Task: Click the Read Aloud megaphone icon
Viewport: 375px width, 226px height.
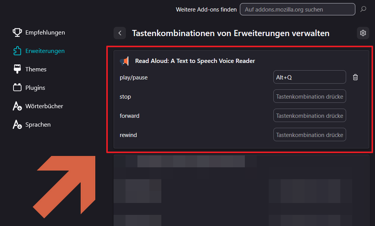Action: point(124,61)
